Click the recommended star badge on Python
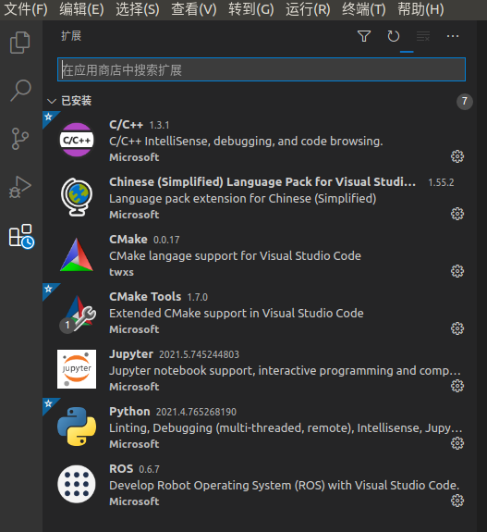 [49, 403]
